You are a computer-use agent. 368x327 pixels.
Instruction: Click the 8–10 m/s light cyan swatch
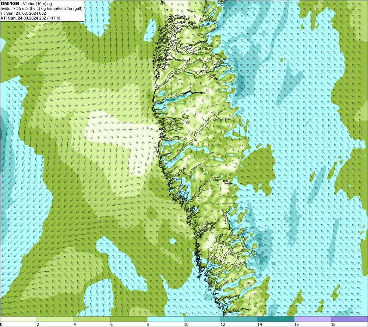(166, 319)
